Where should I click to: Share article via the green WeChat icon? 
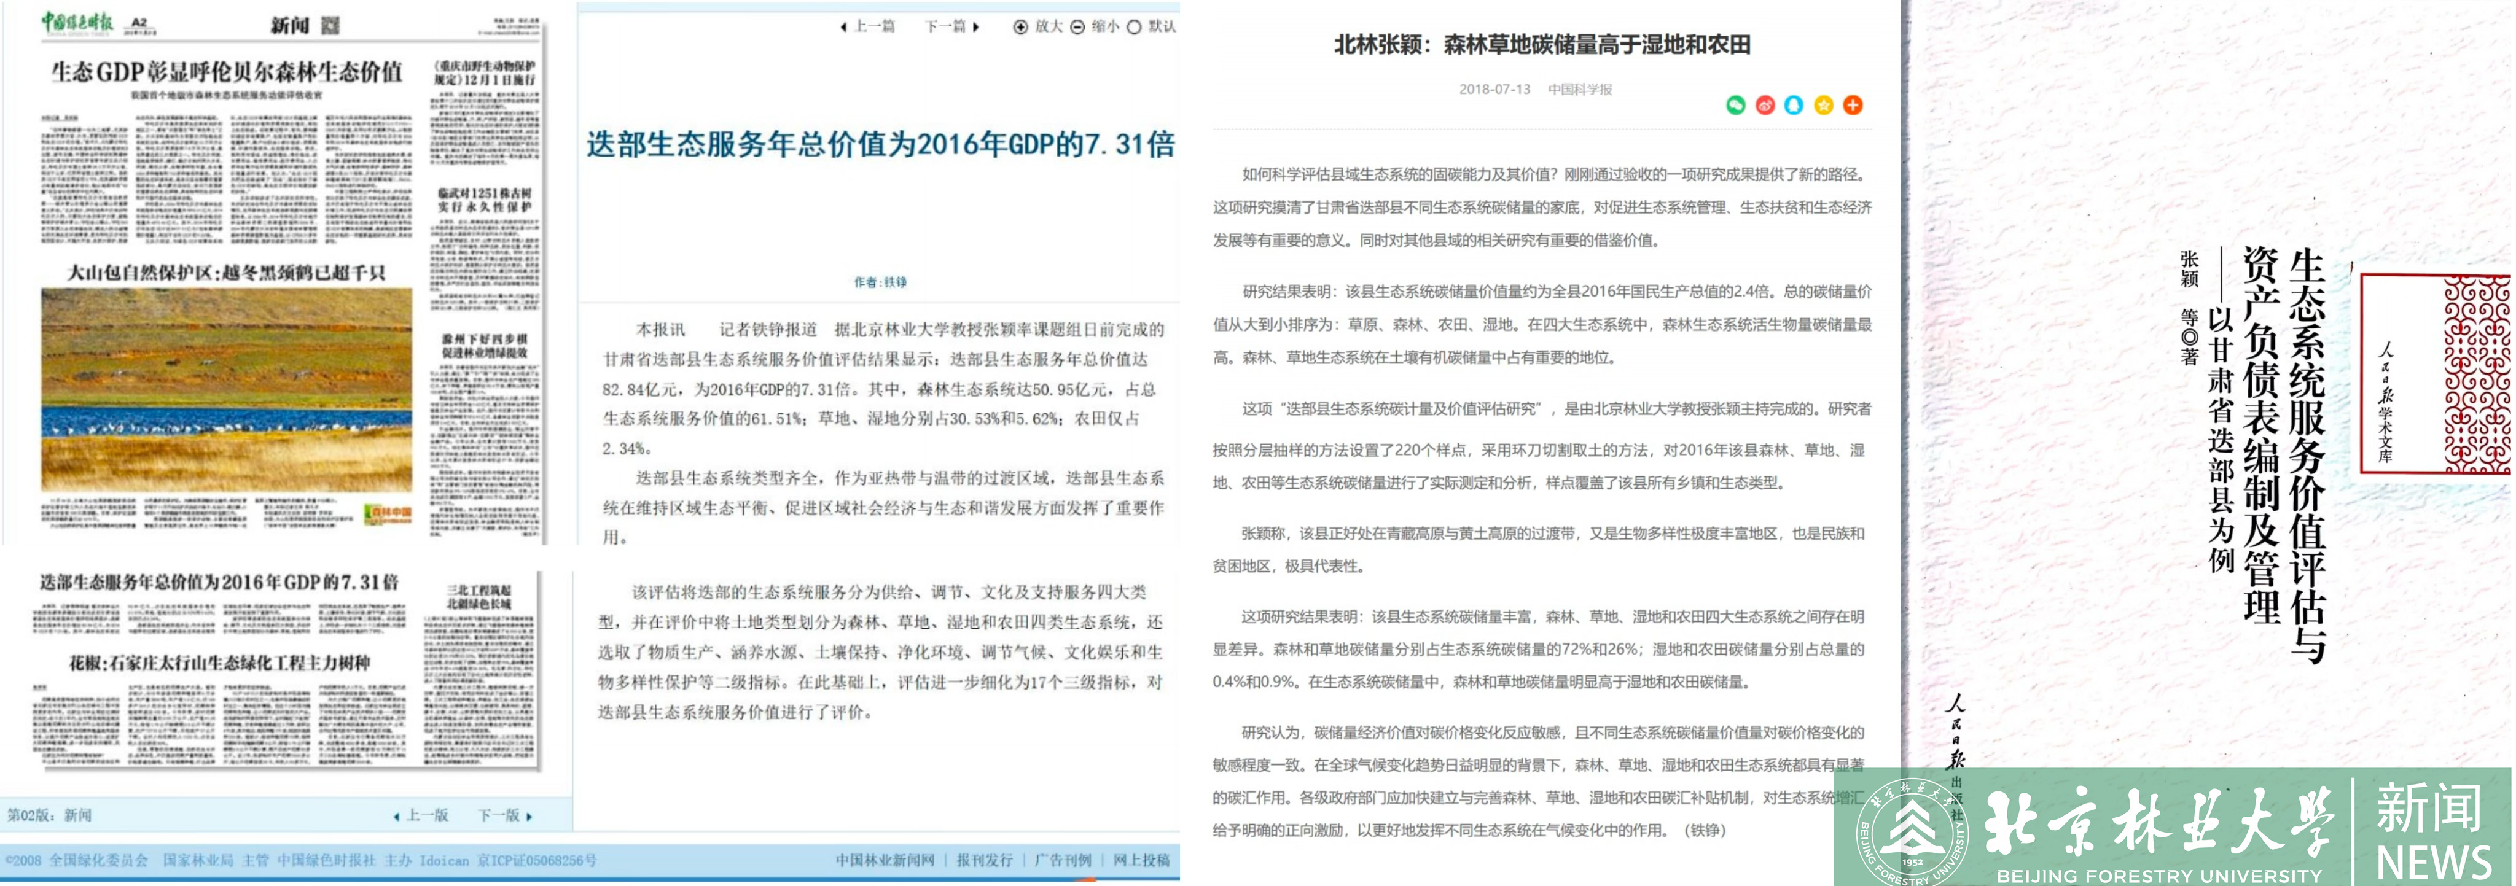click(x=1737, y=106)
